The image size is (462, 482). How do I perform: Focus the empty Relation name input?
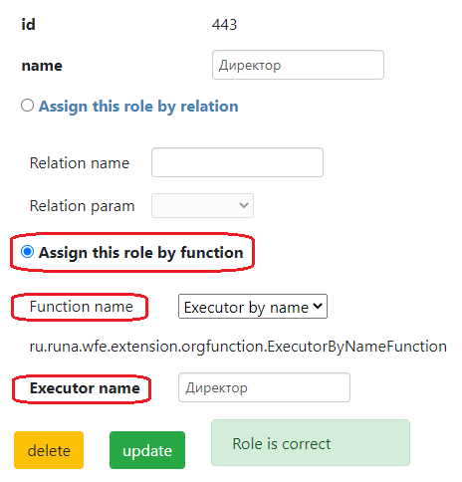237,162
